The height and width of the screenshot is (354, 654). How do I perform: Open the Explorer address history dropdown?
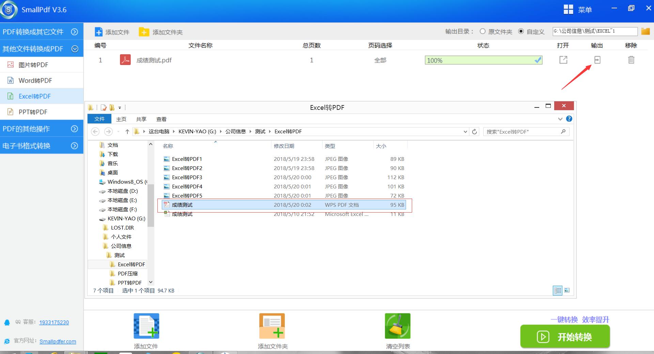click(465, 132)
